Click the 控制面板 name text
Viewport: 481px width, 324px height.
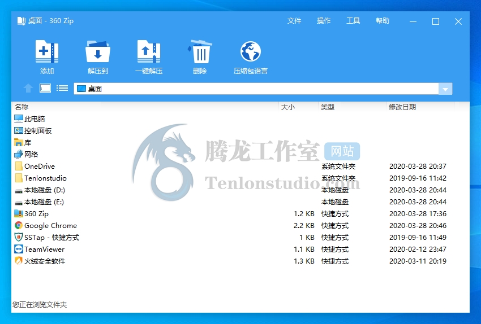click(x=38, y=130)
